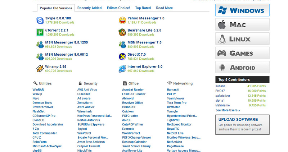This screenshot has height=152, width=288.
Task: Open contributor alpha1 profile
Action: pyautogui.click(x=220, y=101)
